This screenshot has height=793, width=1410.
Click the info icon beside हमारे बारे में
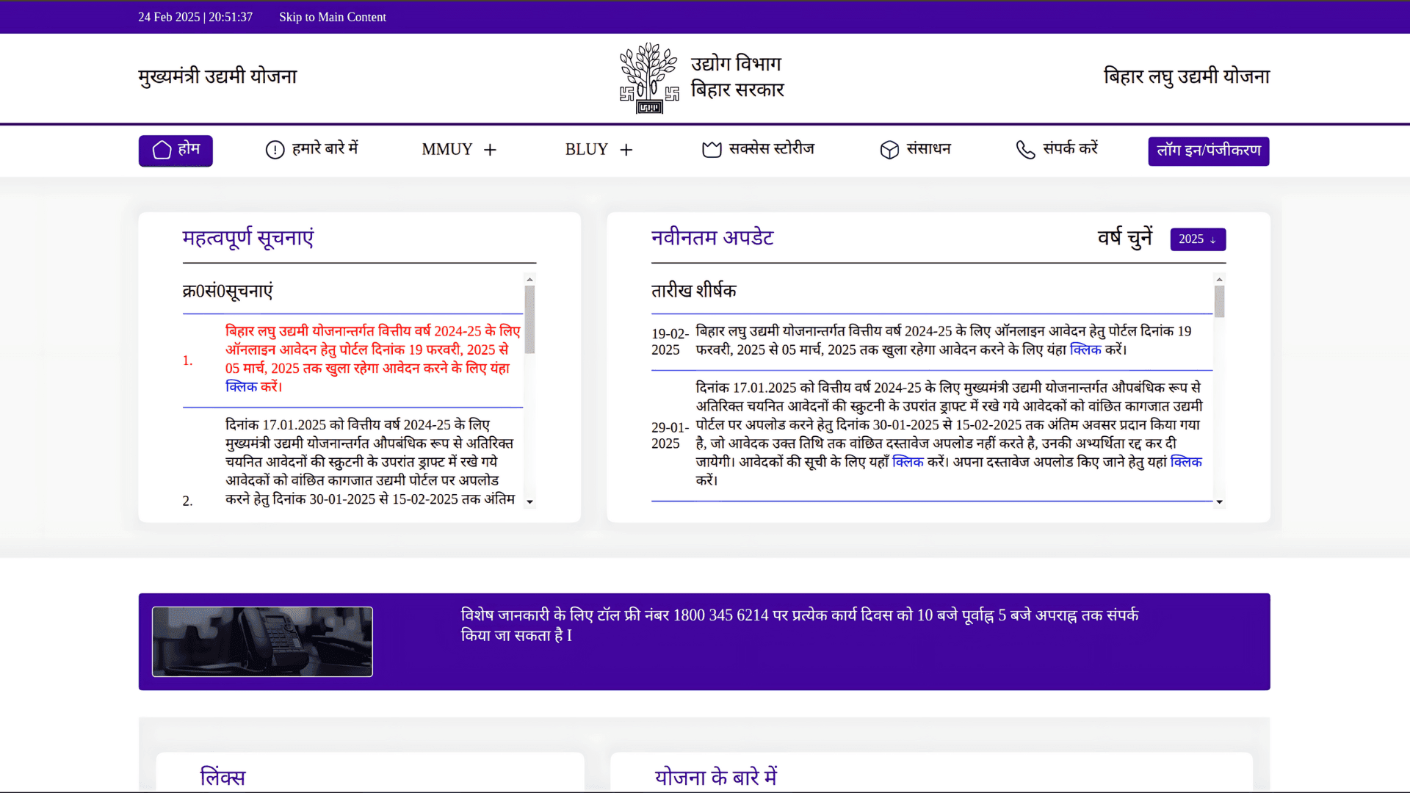click(x=275, y=150)
